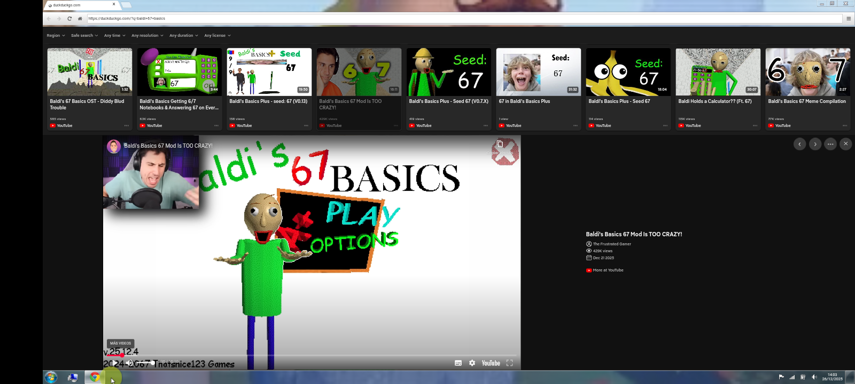Expand the Safe search dropdown
Image resolution: width=855 pixels, height=384 pixels.
coord(84,36)
